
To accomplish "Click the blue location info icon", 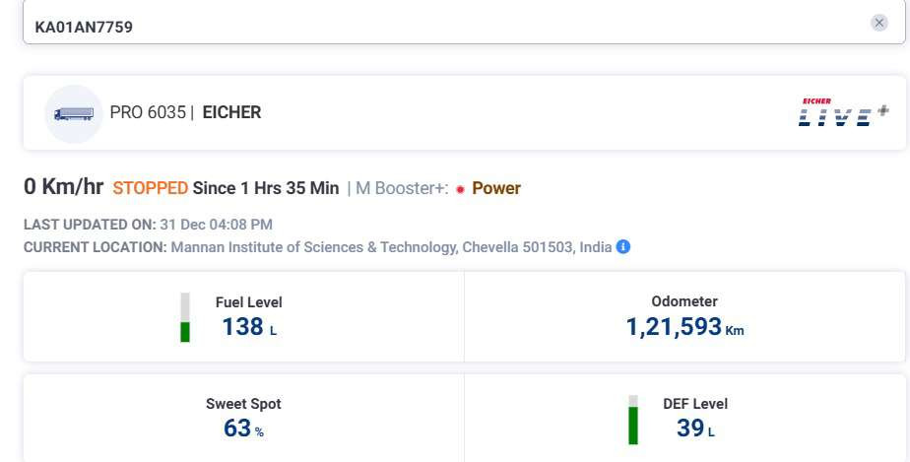I will (x=622, y=246).
